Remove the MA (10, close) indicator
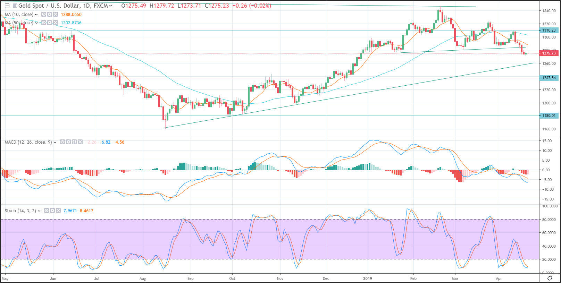Screen dimensions: 561x283 coord(56,15)
